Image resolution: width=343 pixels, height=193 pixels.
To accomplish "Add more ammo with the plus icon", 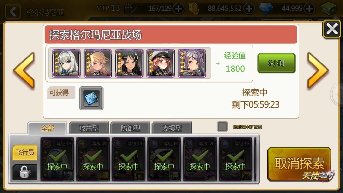I will (178, 9).
